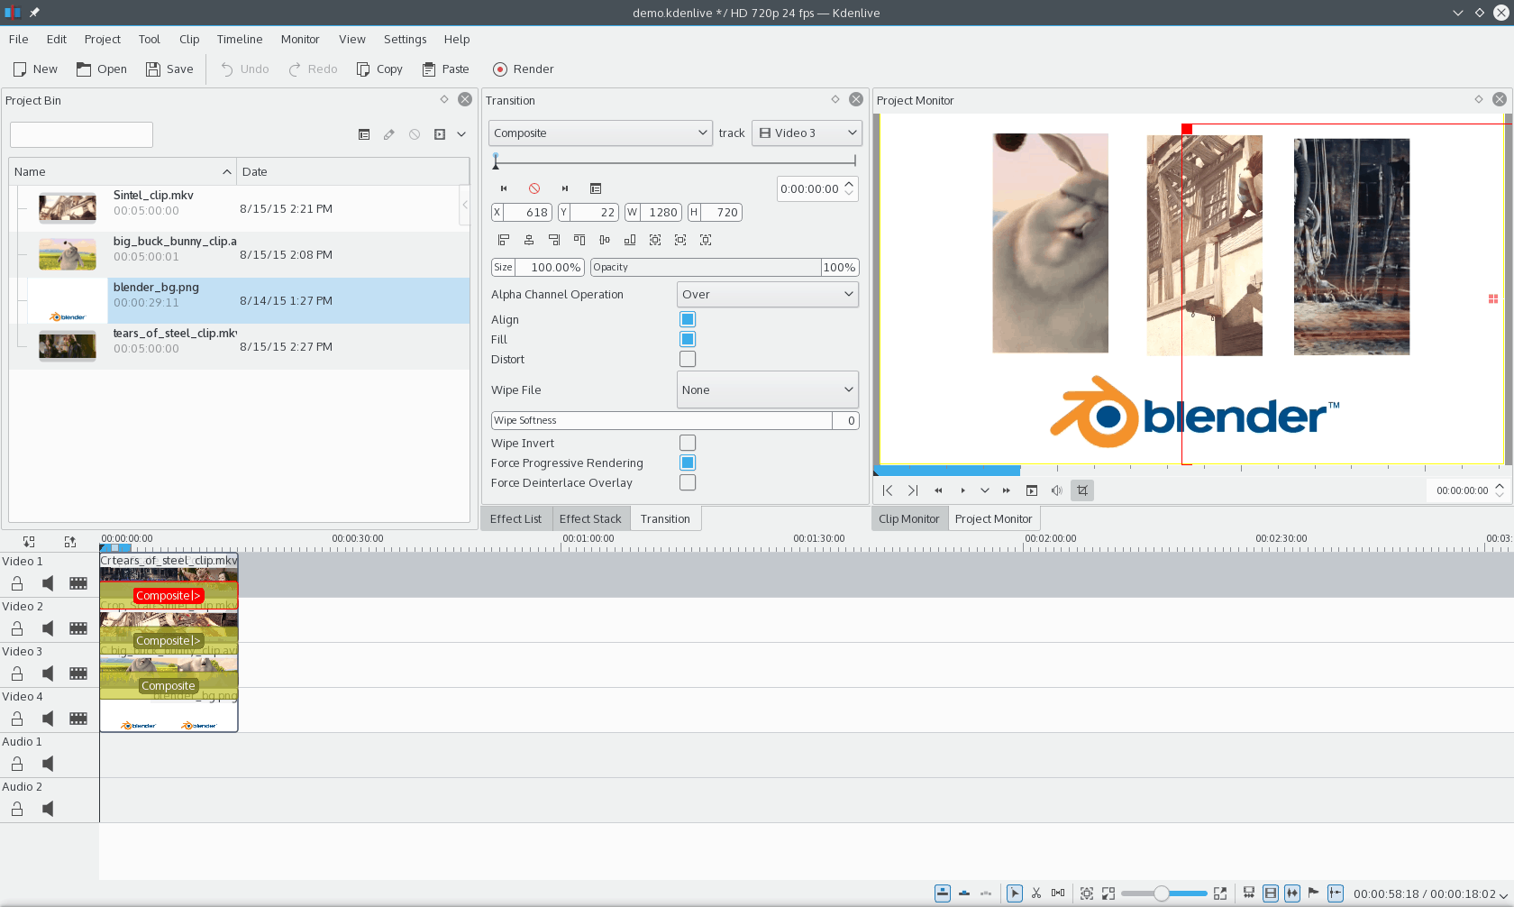Click red delete keyframe icon

534,188
